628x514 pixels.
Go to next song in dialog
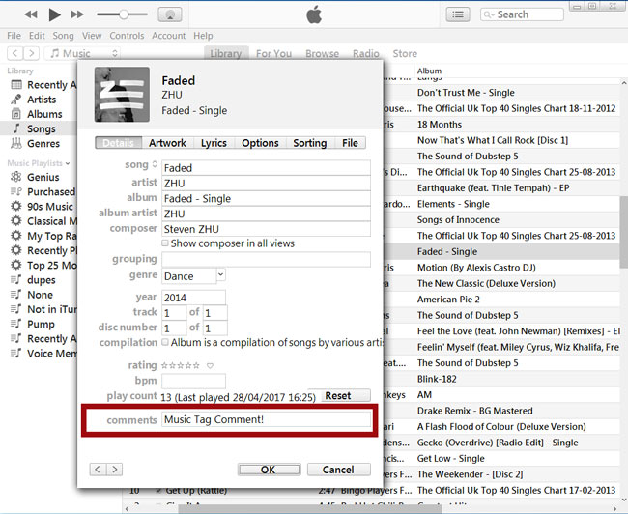[115, 470]
